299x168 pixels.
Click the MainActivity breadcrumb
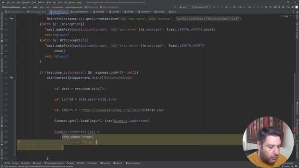tap(91, 7)
